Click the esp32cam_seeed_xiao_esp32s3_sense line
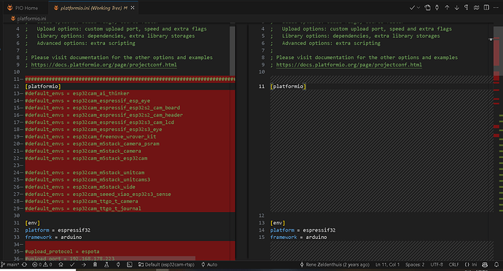The width and height of the screenshot is (503, 271). 98,194
